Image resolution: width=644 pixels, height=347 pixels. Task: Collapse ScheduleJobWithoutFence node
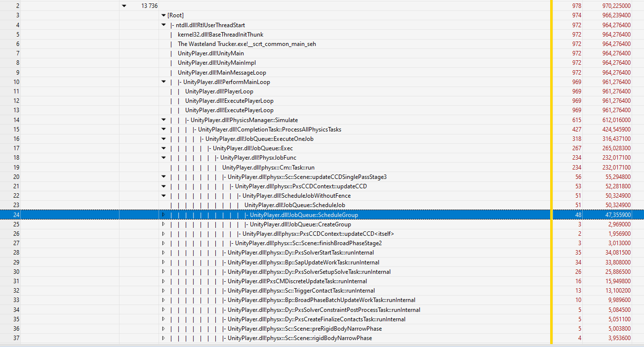(163, 196)
